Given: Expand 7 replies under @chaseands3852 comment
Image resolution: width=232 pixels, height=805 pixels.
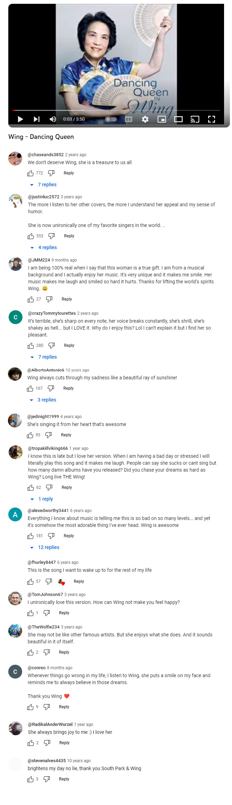Looking at the screenshot, I should click(x=47, y=184).
